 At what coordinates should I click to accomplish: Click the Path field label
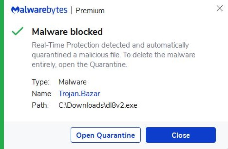tap(40, 105)
